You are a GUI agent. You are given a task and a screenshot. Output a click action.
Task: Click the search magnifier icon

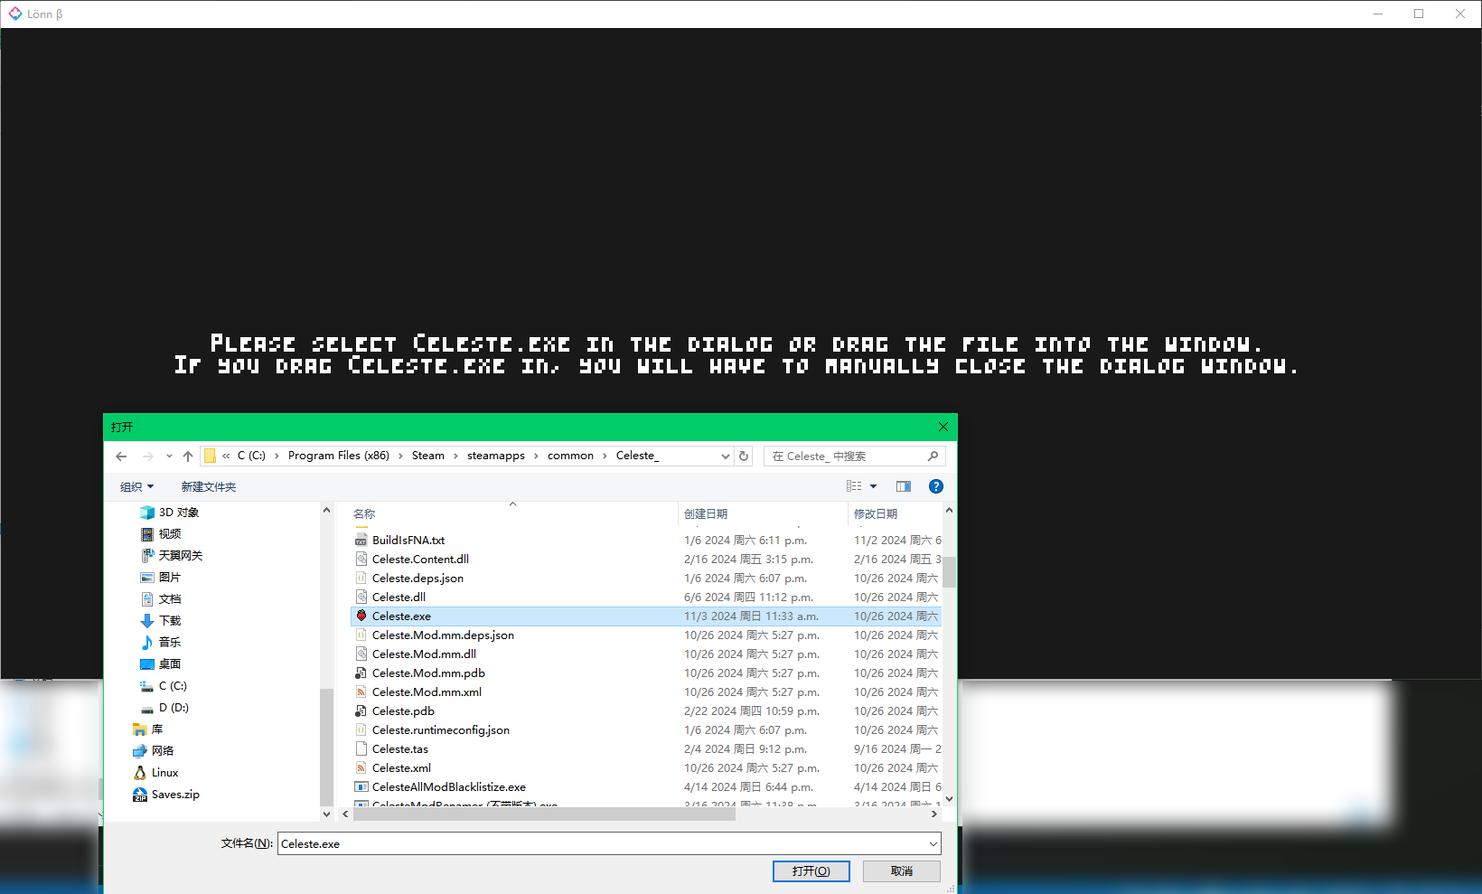(933, 456)
